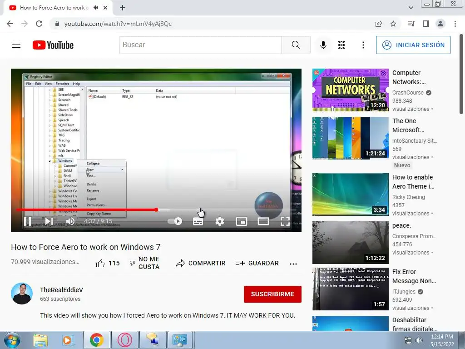465x349 pixels.
Task: Open How to enable Aero Theme title
Action: tap(413, 182)
